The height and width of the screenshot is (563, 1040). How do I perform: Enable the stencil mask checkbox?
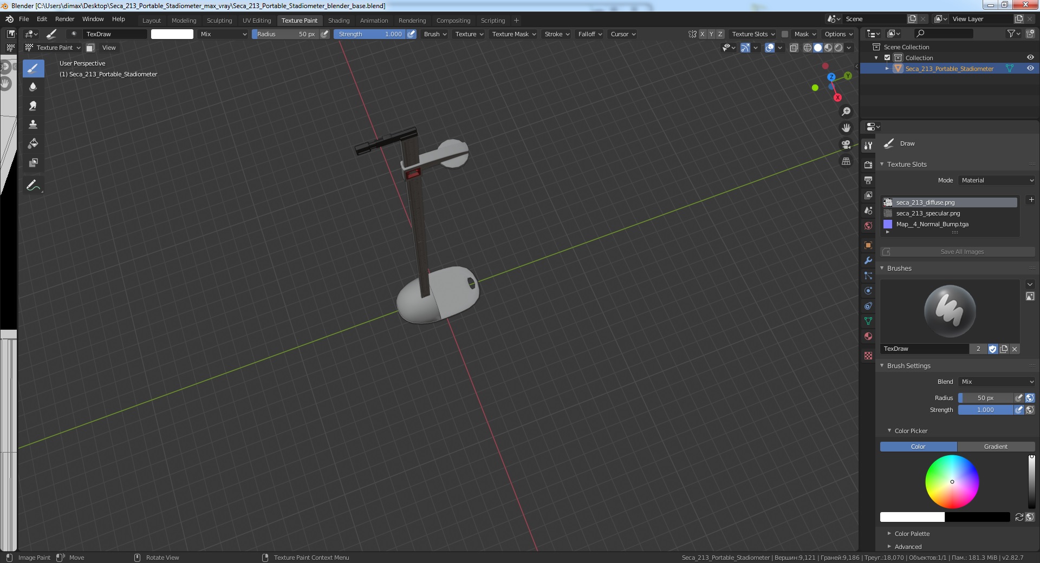(x=785, y=34)
